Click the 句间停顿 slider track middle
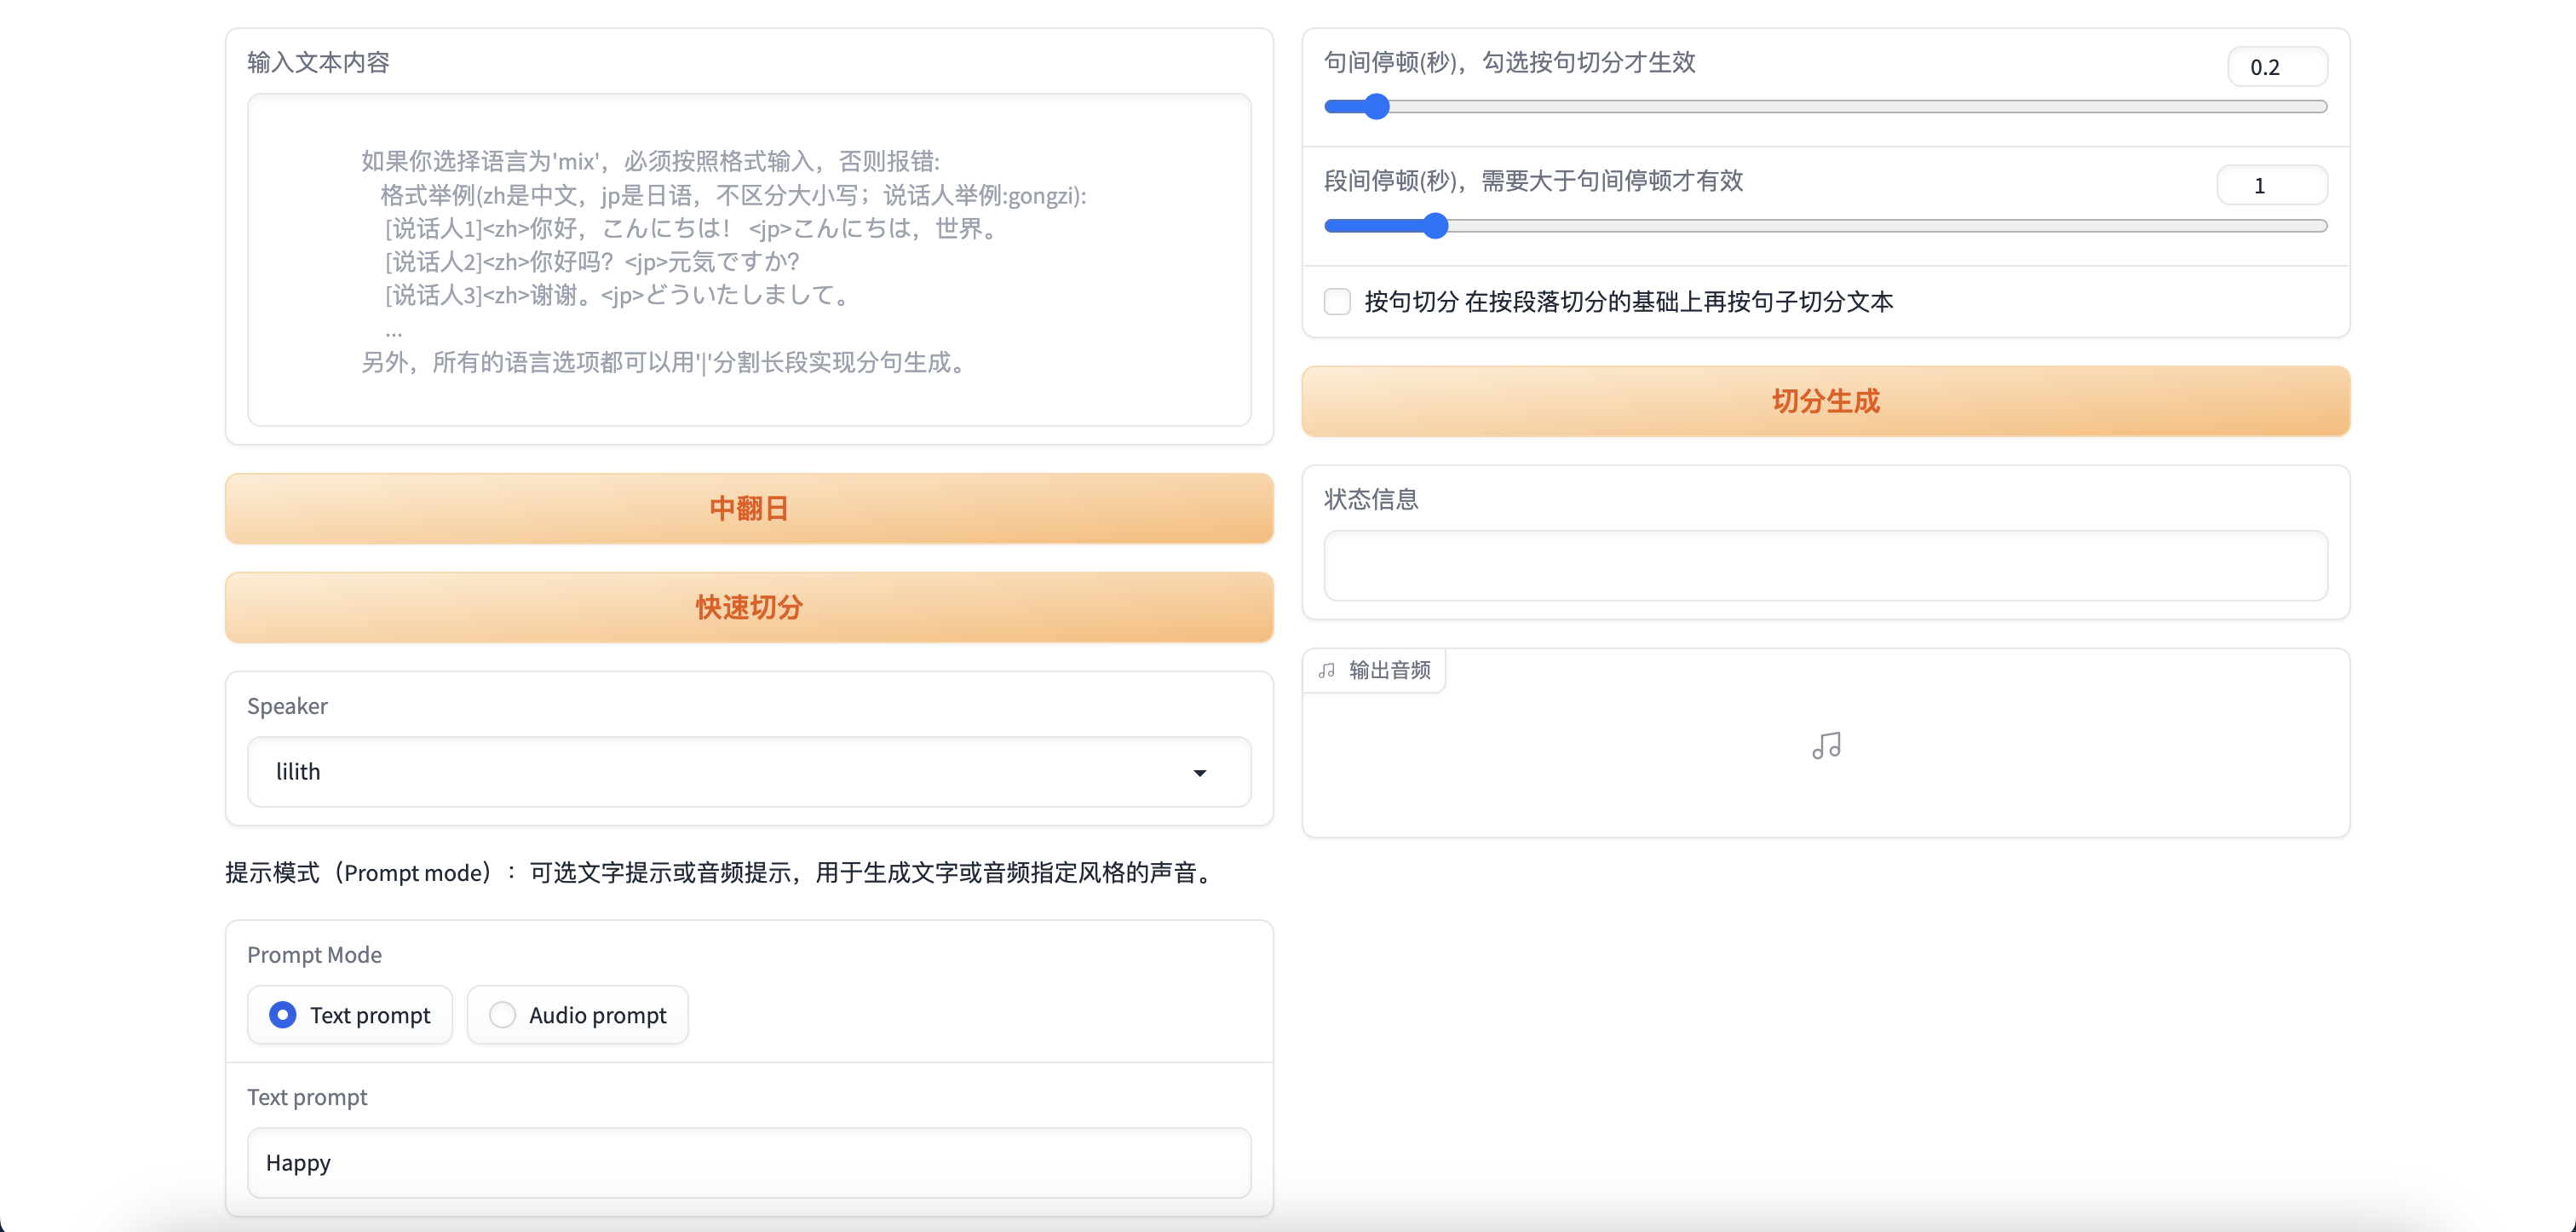The height and width of the screenshot is (1232, 2576). pyautogui.click(x=1825, y=107)
